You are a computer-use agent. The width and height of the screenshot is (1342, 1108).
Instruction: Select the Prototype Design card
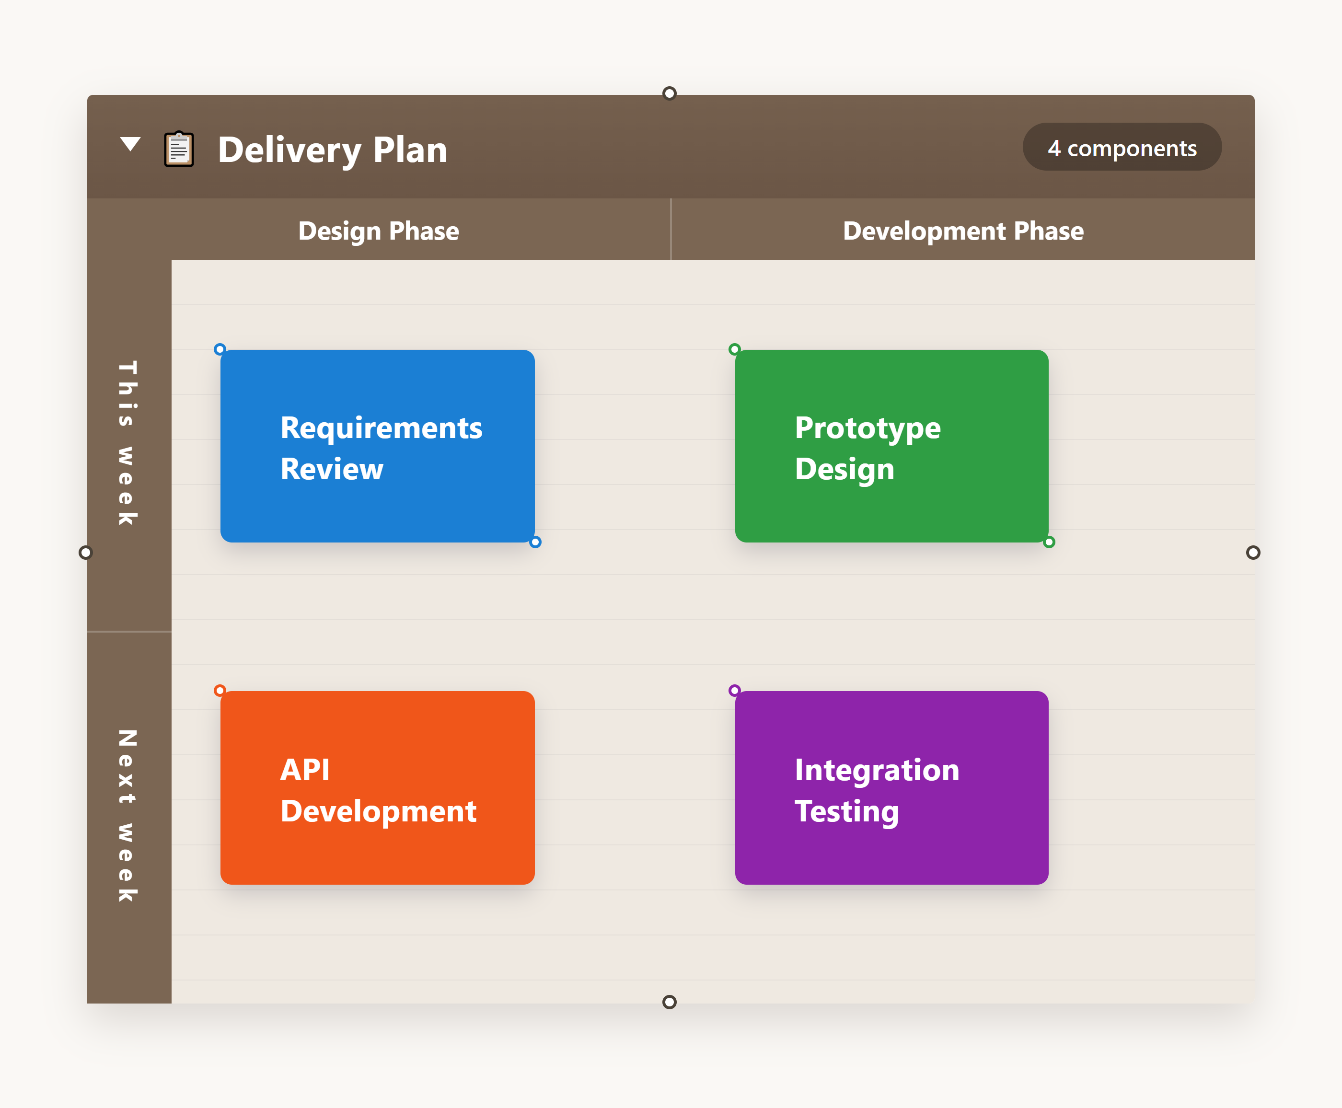tap(891, 446)
